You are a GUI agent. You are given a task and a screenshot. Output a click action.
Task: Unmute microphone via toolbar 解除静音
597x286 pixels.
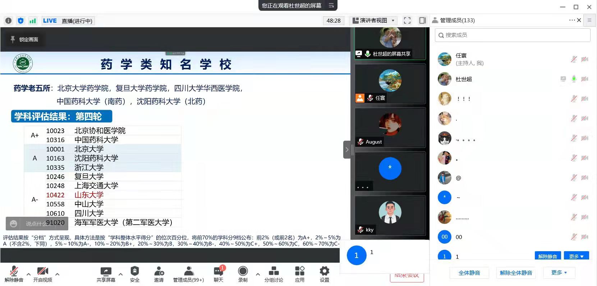tap(14, 275)
